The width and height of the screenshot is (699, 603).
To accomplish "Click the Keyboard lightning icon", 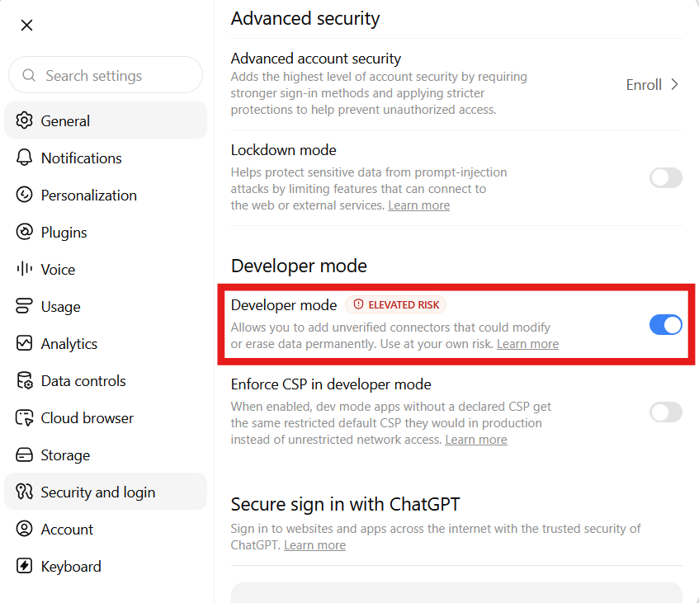I will (x=24, y=566).
